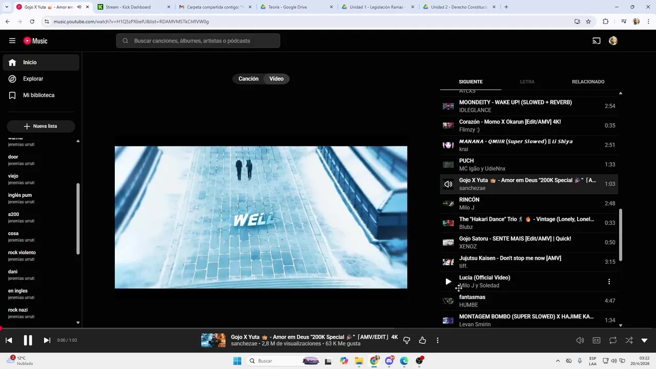Open the 'rock nazi' playlist
This screenshot has width=656, height=369.
40,313
